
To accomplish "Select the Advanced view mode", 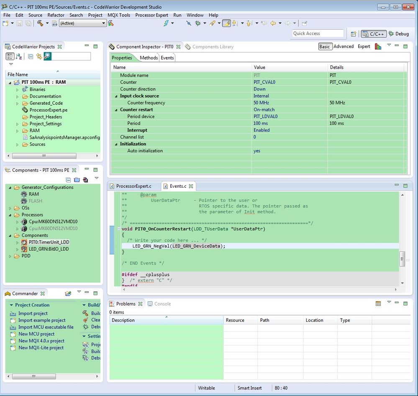I will coord(344,47).
